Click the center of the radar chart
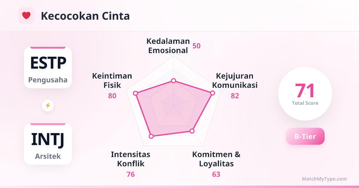 tap(173, 105)
